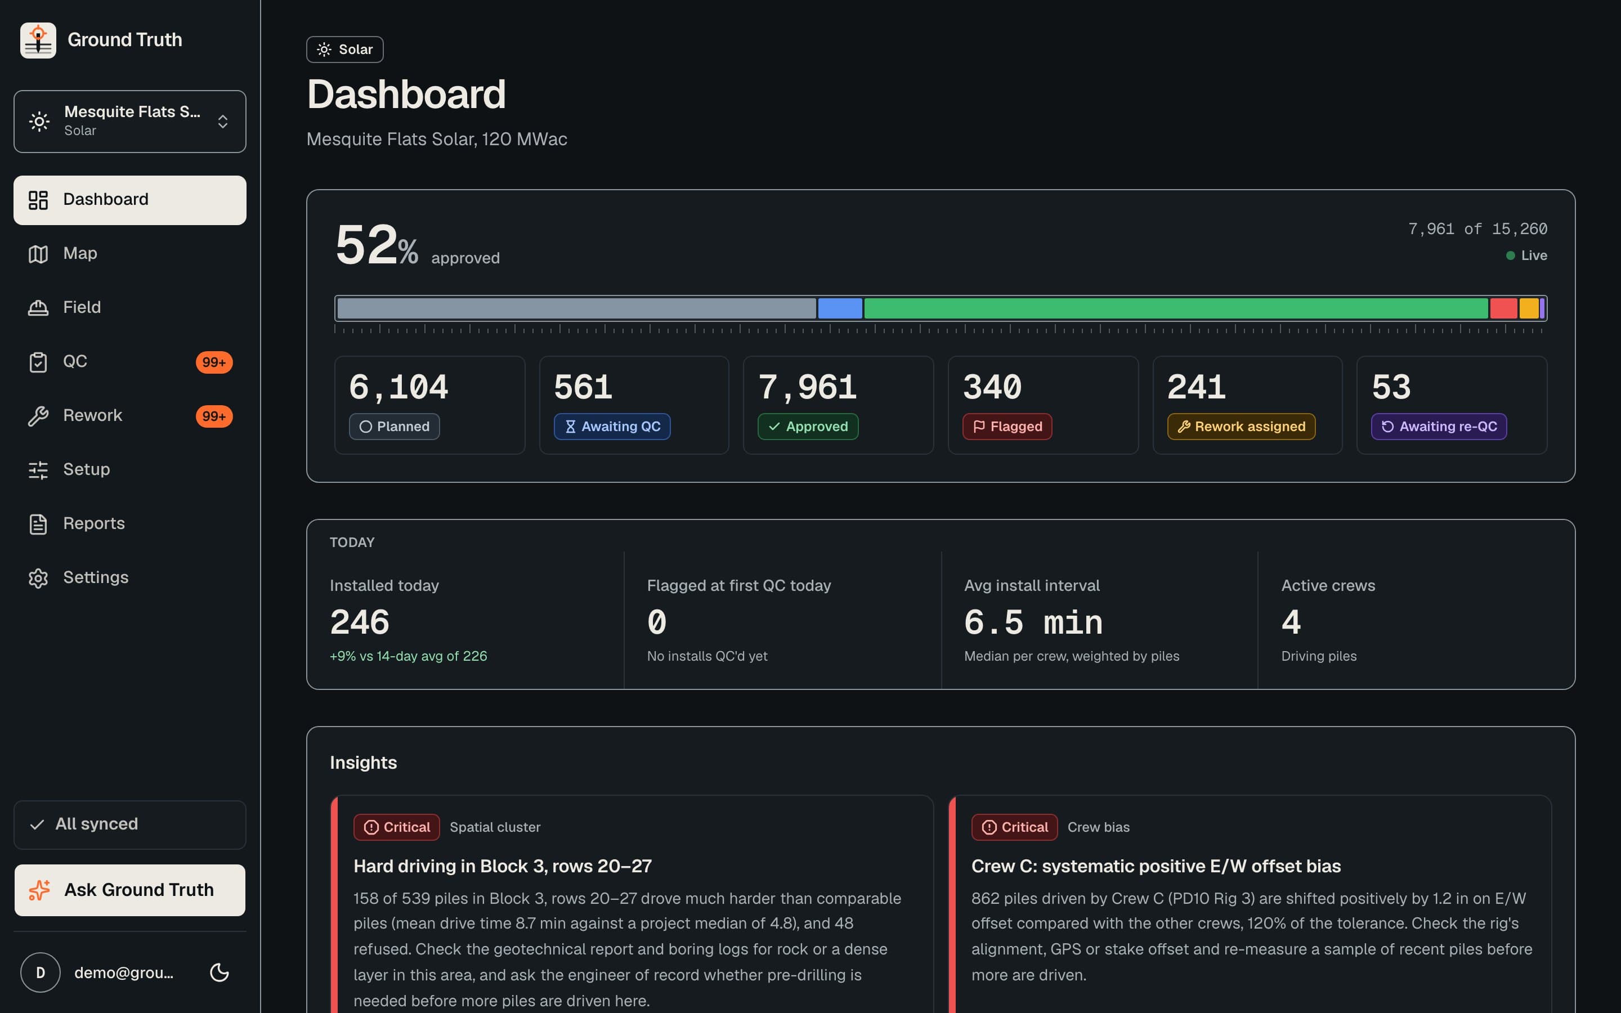Click the All synced status button
This screenshot has height=1013, width=1621.
pyautogui.click(x=130, y=824)
